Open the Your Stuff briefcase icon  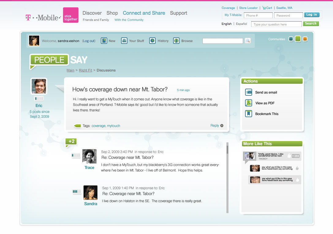(x=124, y=40)
